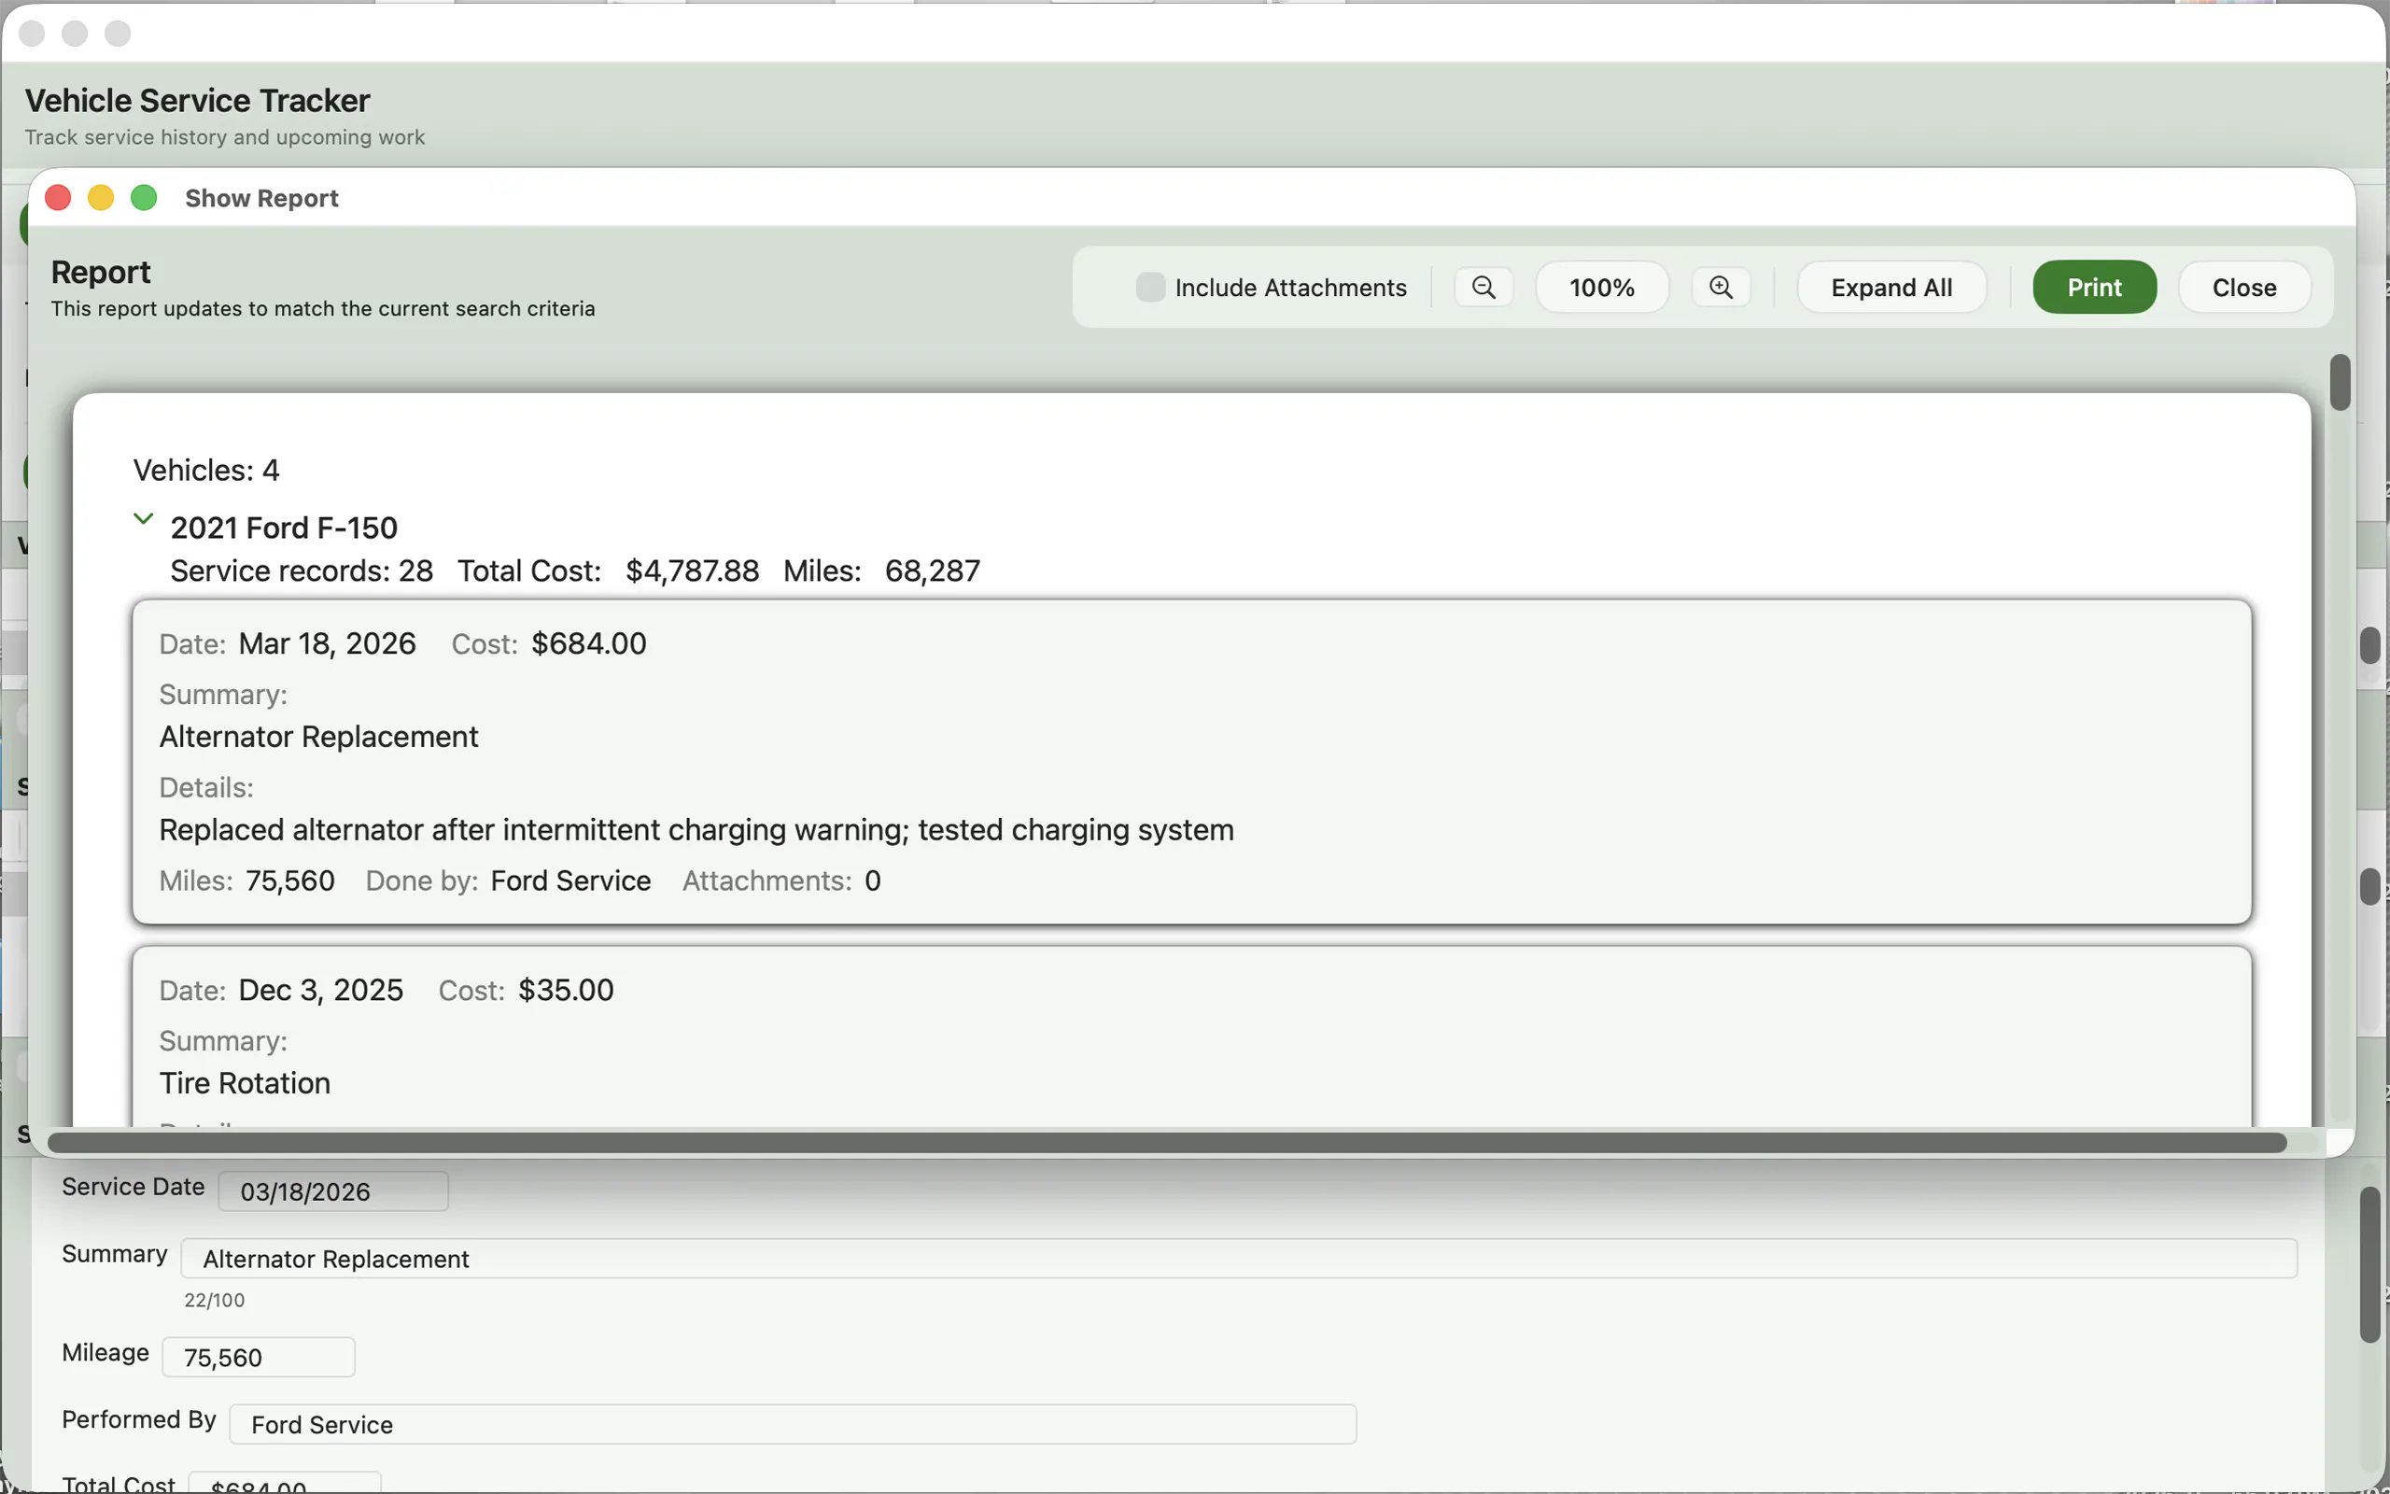Viewport: 2390px width, 1494px height.
Task: Click the Miles: 75,560 text in report card
Action: coord(246,881)
